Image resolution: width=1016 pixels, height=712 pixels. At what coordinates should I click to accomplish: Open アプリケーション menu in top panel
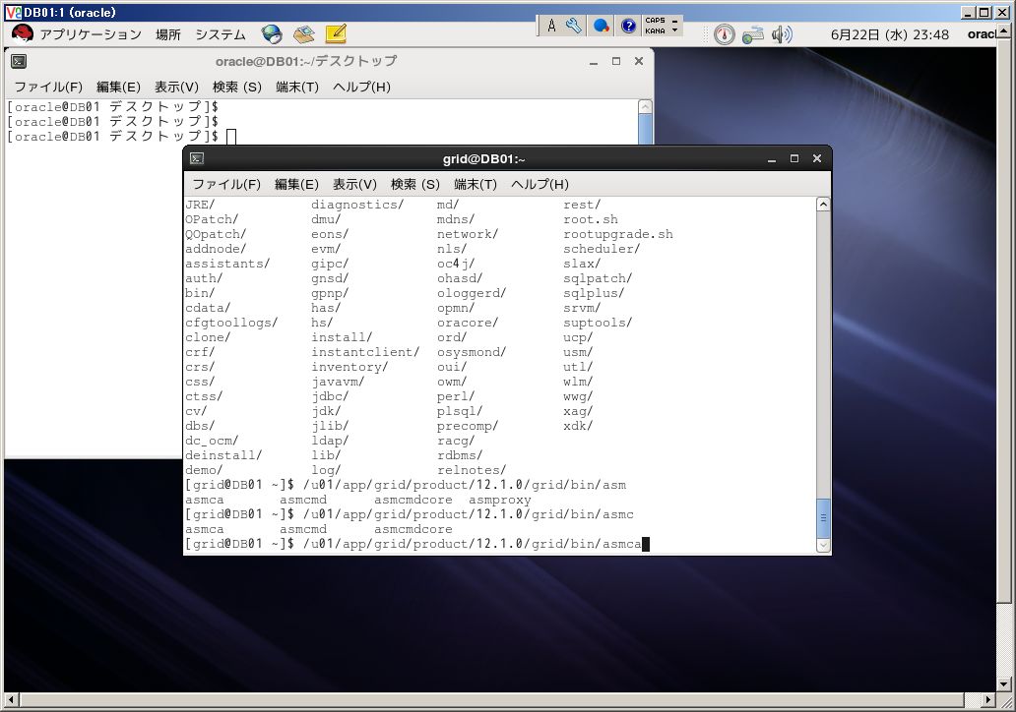pos(90,34)
